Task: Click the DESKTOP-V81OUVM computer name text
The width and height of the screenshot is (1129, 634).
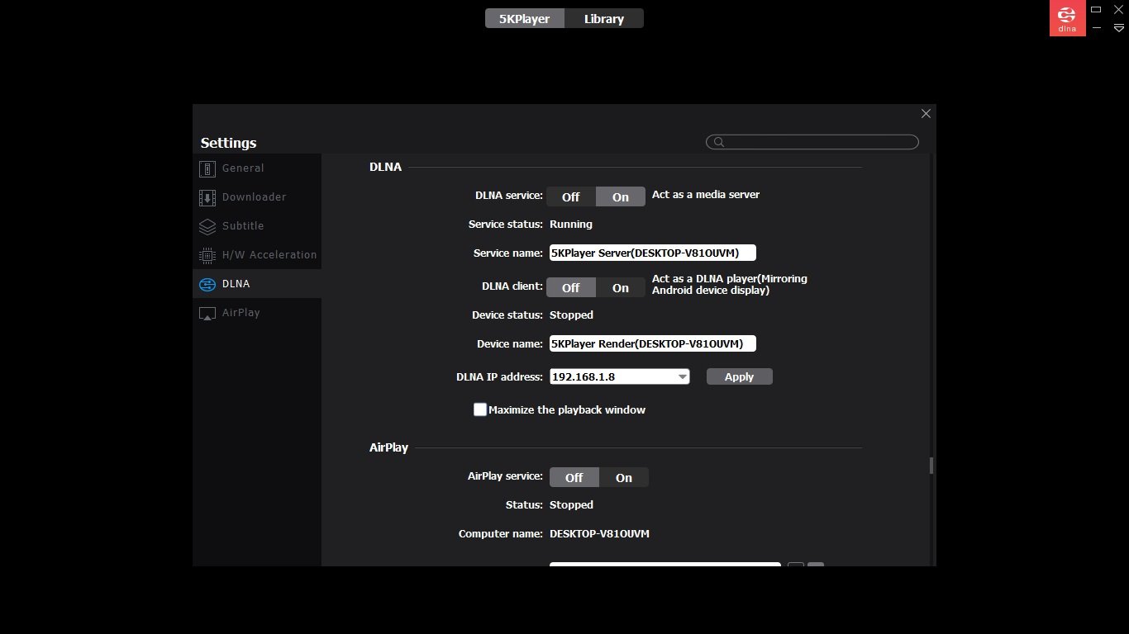Action: pyautogui.click(x=599, y=533)
